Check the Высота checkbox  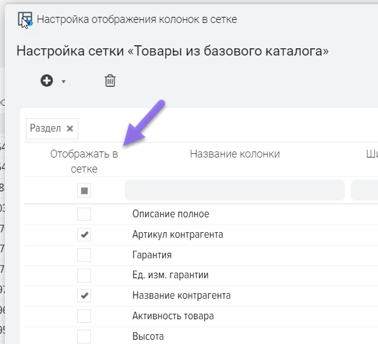[84, 336]
